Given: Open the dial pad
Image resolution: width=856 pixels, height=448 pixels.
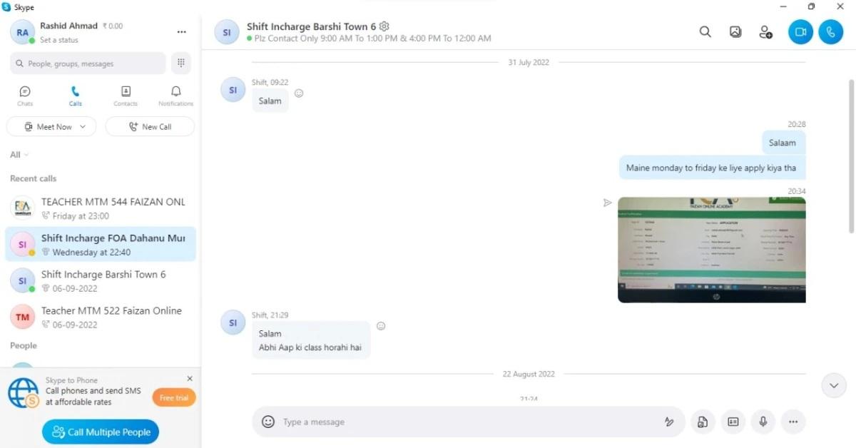Looking at the screenshot, I should [181, 63].
